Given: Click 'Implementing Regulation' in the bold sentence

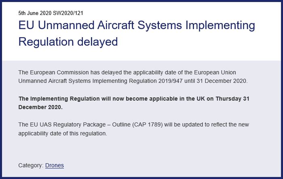Looking at the screenshot, I should 65,99.
